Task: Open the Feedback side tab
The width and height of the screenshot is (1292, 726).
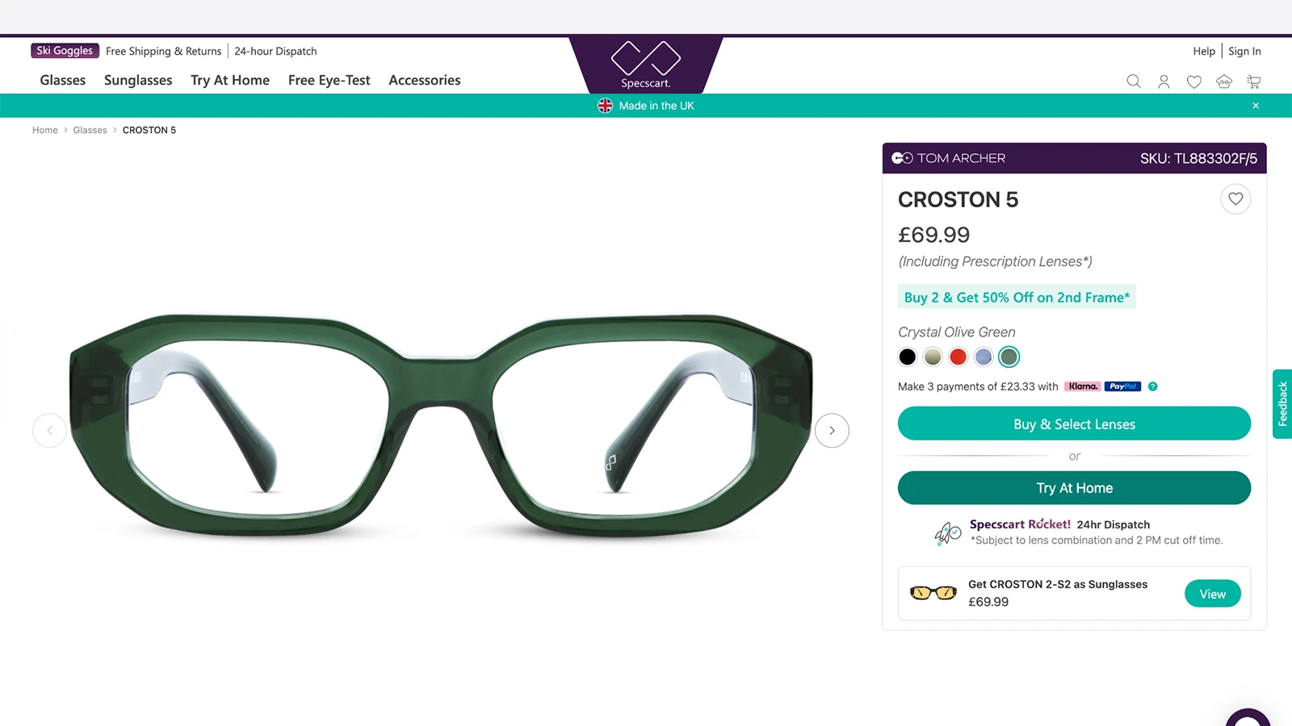Action: tap(1282, 403)
